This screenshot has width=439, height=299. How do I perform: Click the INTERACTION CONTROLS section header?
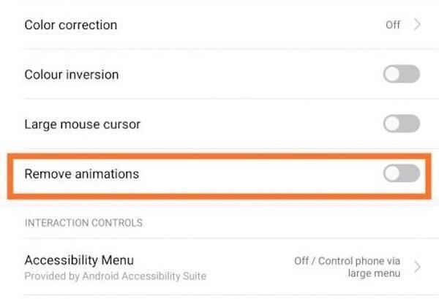pos(83,222)
